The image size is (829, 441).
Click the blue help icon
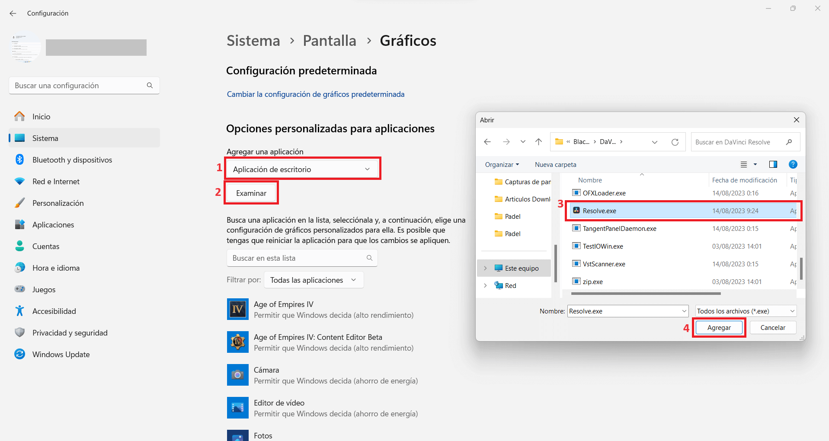[x=793, y=164]
